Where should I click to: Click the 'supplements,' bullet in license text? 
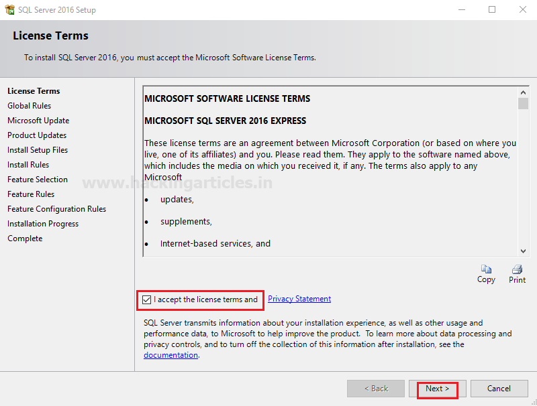(186, 222)
